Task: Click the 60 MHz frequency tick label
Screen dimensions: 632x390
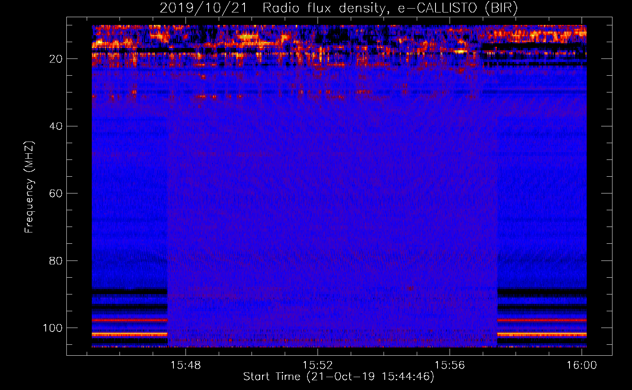Action: click(x=56, y=193)
